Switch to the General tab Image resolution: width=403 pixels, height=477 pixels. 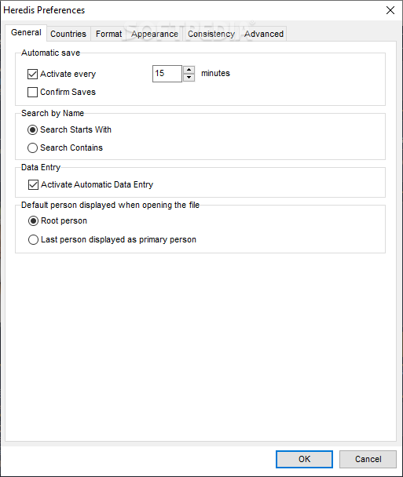[26, 32]
